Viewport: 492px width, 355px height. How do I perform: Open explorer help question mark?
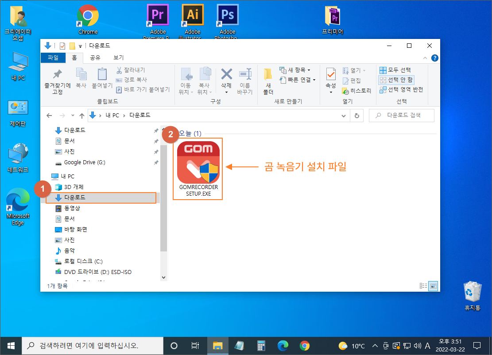434,58
